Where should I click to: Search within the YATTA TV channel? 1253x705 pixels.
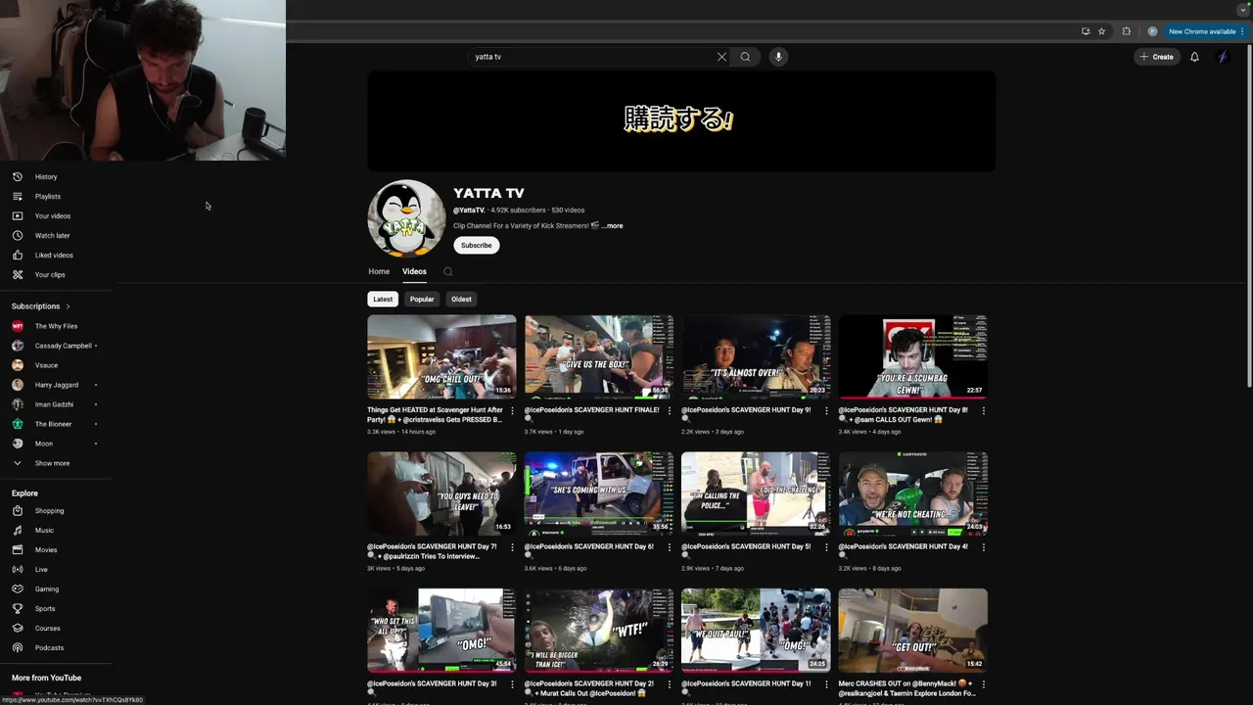click(447, 271)
